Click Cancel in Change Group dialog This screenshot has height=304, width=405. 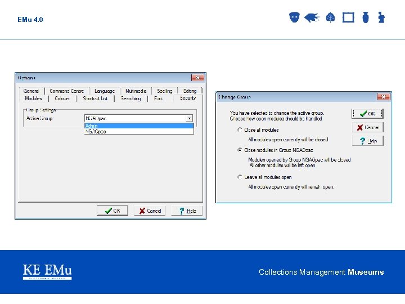(x=367, y=127)
